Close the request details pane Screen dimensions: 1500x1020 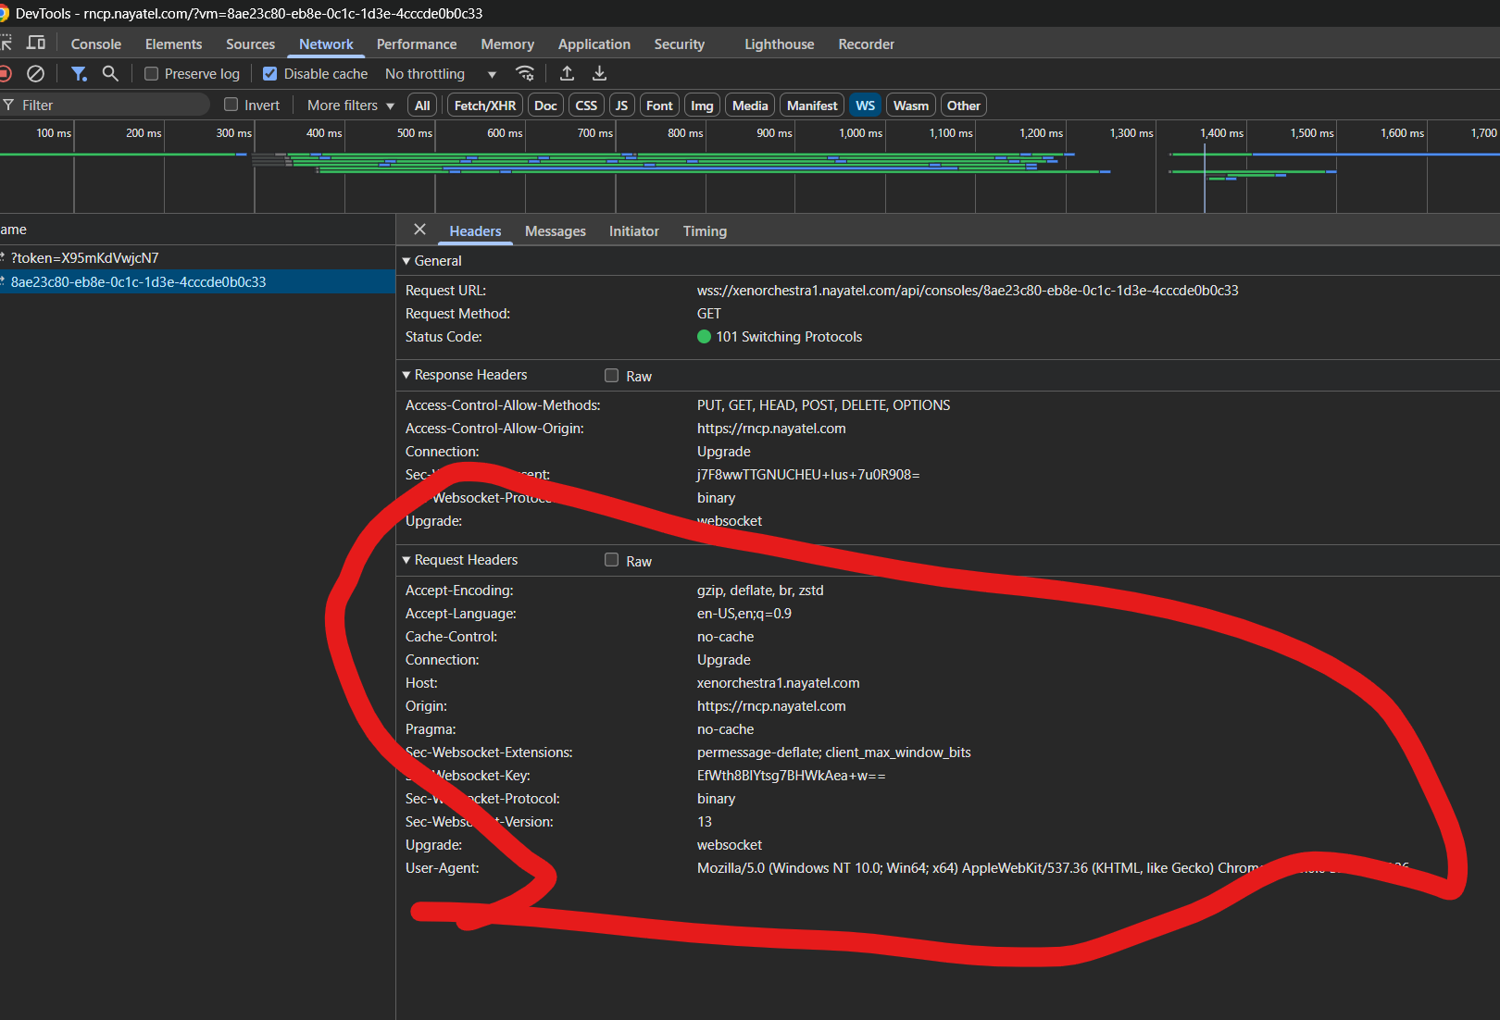419,230
